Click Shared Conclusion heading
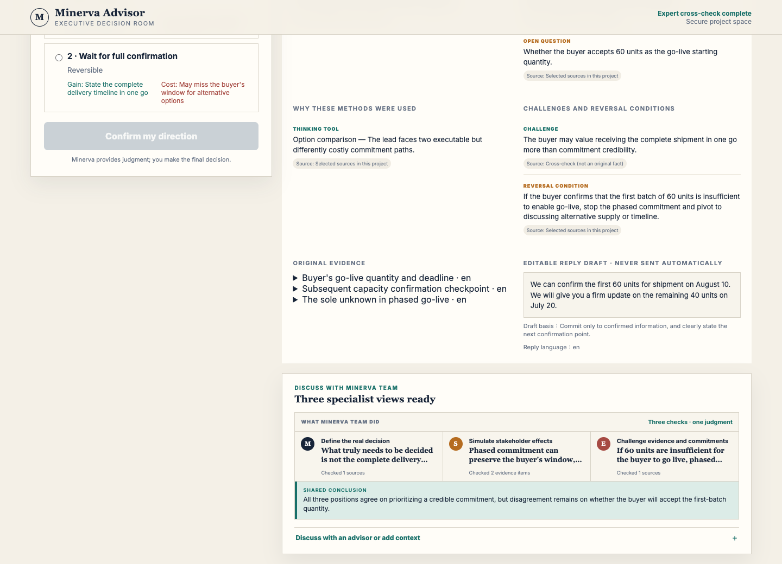 tap(335, 490)
